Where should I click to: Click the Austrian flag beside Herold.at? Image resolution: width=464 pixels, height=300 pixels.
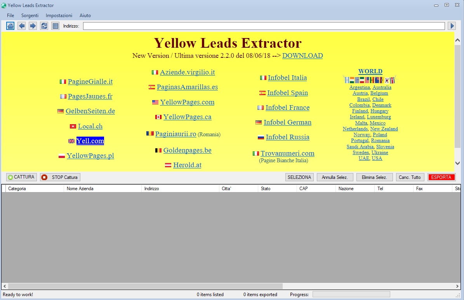(168, 165)
